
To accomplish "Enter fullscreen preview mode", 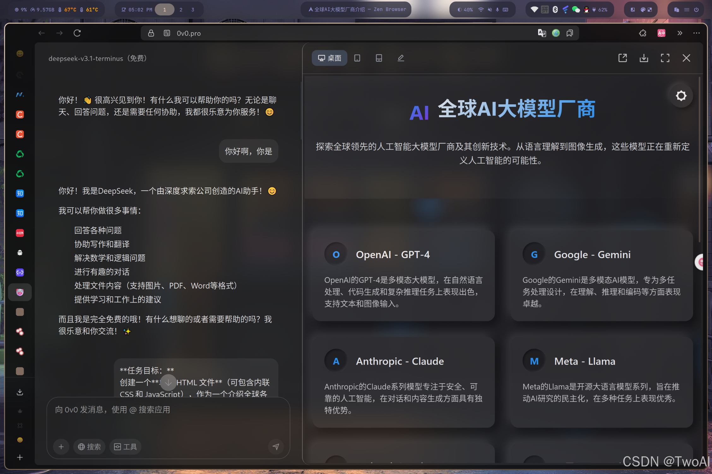I will pos(665,58).
